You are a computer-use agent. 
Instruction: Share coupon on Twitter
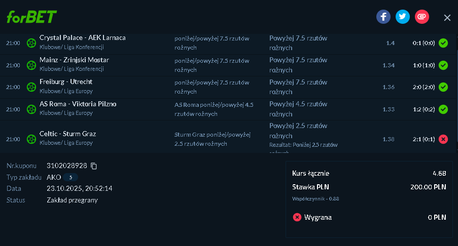point(403,17)
